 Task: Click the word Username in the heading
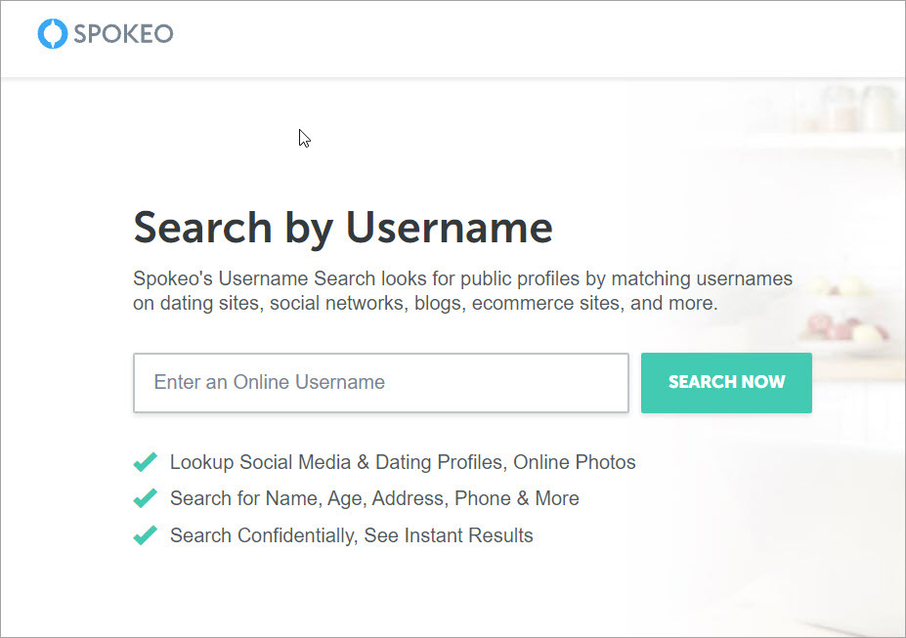point(450,228)
